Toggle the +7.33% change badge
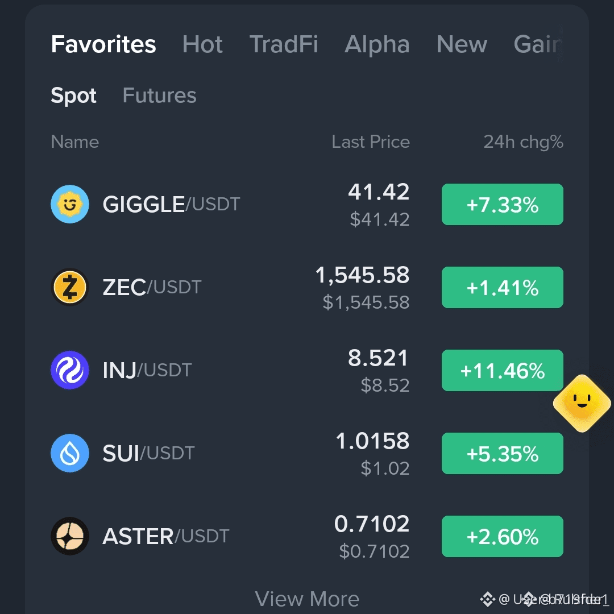This screenshot has width=614, height=614. coord(503,205)
